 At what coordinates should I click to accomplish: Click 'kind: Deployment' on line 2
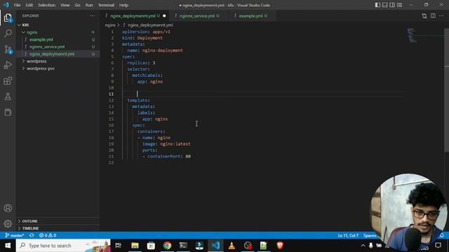(x=142, y=38)
